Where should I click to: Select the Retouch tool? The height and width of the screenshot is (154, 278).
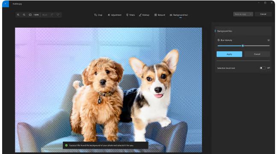click(x=160, y=15)
